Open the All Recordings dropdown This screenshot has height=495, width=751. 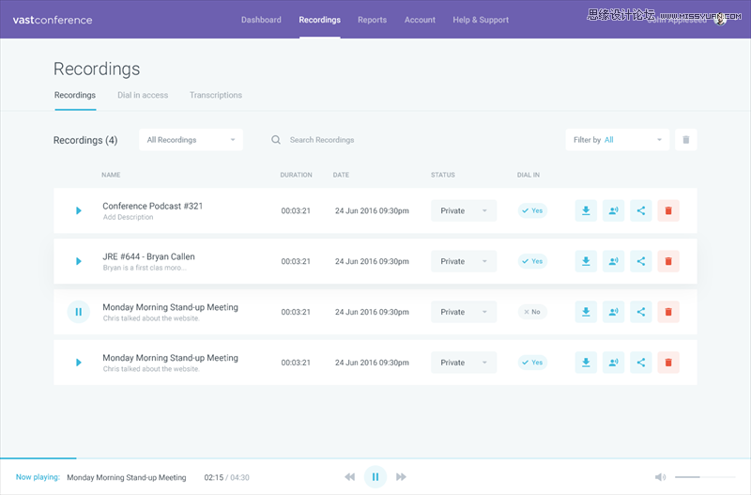click(x=191, y=140)
